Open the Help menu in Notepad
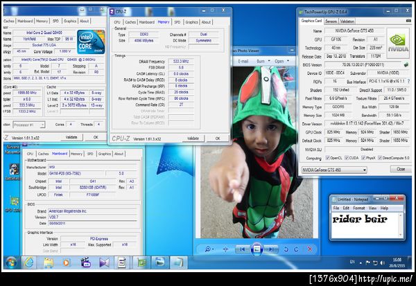The image size is (416, 286). pos(384,208)
